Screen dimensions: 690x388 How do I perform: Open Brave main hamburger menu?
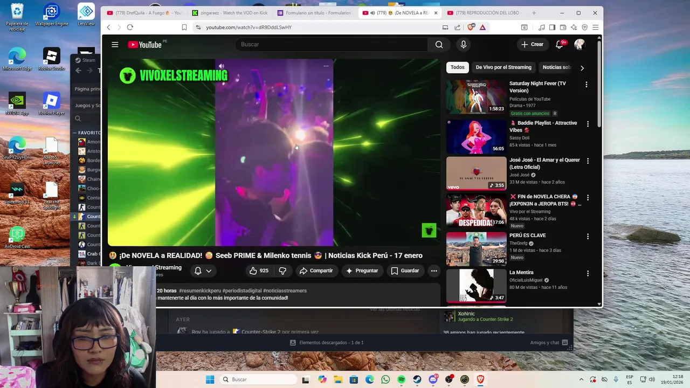595,27
